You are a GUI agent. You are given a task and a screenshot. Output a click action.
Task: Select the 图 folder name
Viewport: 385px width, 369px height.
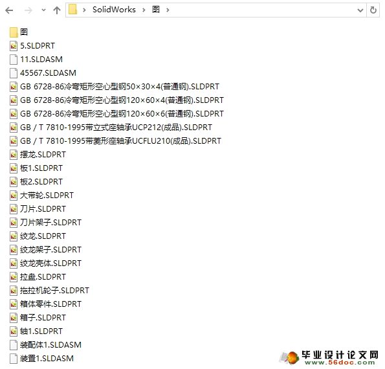(x=24, y=32)
